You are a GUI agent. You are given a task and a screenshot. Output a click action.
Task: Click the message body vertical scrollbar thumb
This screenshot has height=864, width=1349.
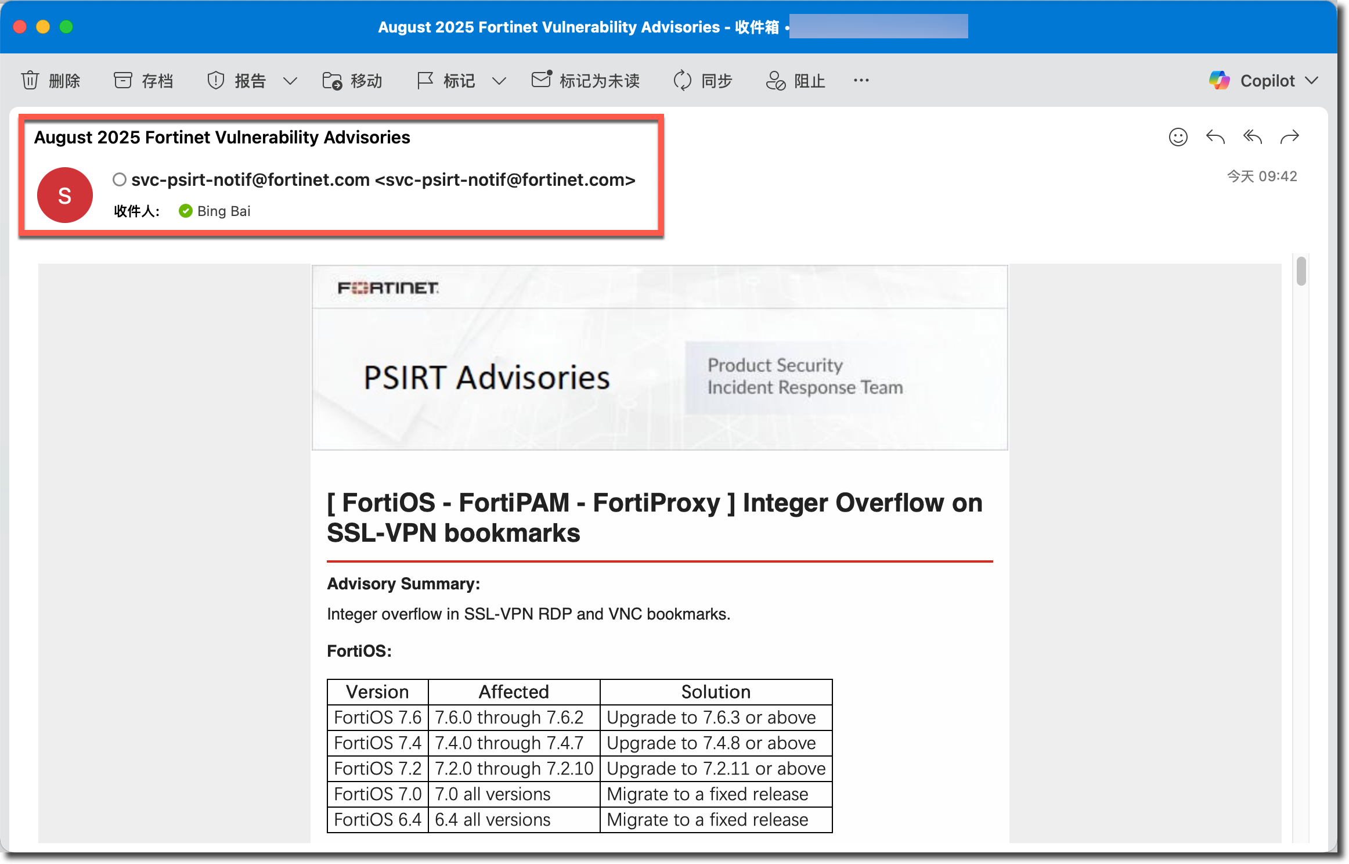[x=1301, y=271]
